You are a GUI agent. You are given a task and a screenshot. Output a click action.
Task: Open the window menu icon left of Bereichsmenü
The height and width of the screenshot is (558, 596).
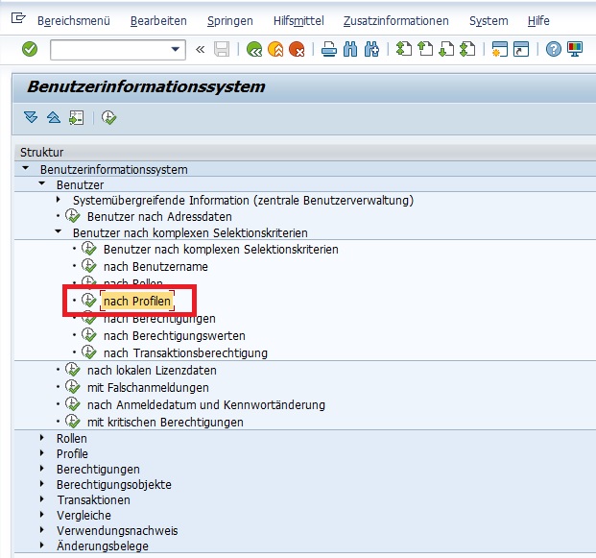pyautogui.click(x=18, y=18)
